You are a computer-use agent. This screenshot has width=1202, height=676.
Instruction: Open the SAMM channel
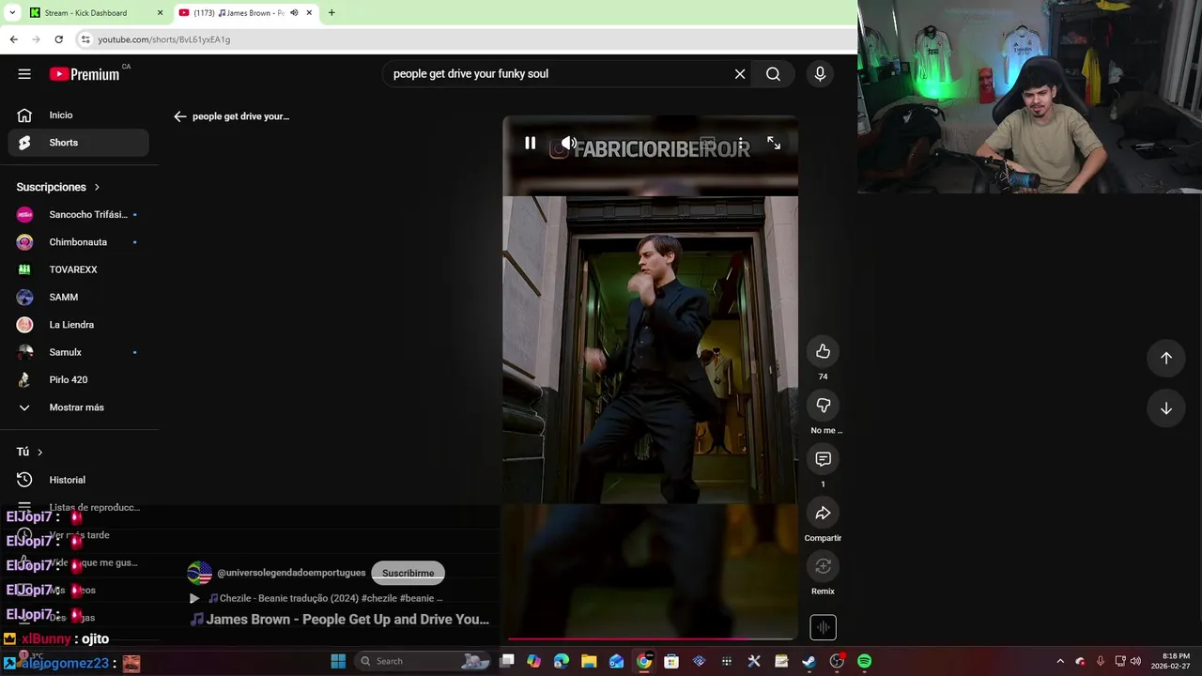79,297
